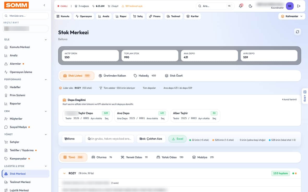This screenshot has height=192, width=308.
Task: Open Finans in the top navigation
Action: tap(155, 16)
